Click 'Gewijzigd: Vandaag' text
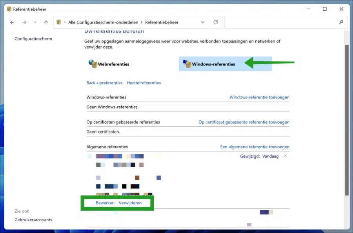 259,156
